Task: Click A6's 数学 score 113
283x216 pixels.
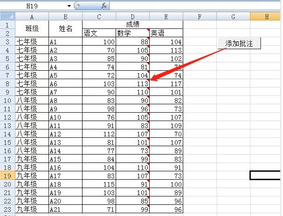Action: pyautogui.click(x=133, y=83)
